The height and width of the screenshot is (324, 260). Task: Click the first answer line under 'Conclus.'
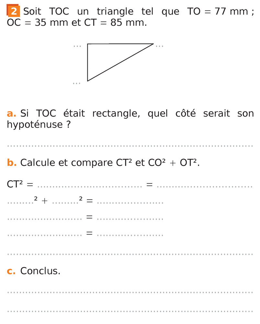click(130, 293)
